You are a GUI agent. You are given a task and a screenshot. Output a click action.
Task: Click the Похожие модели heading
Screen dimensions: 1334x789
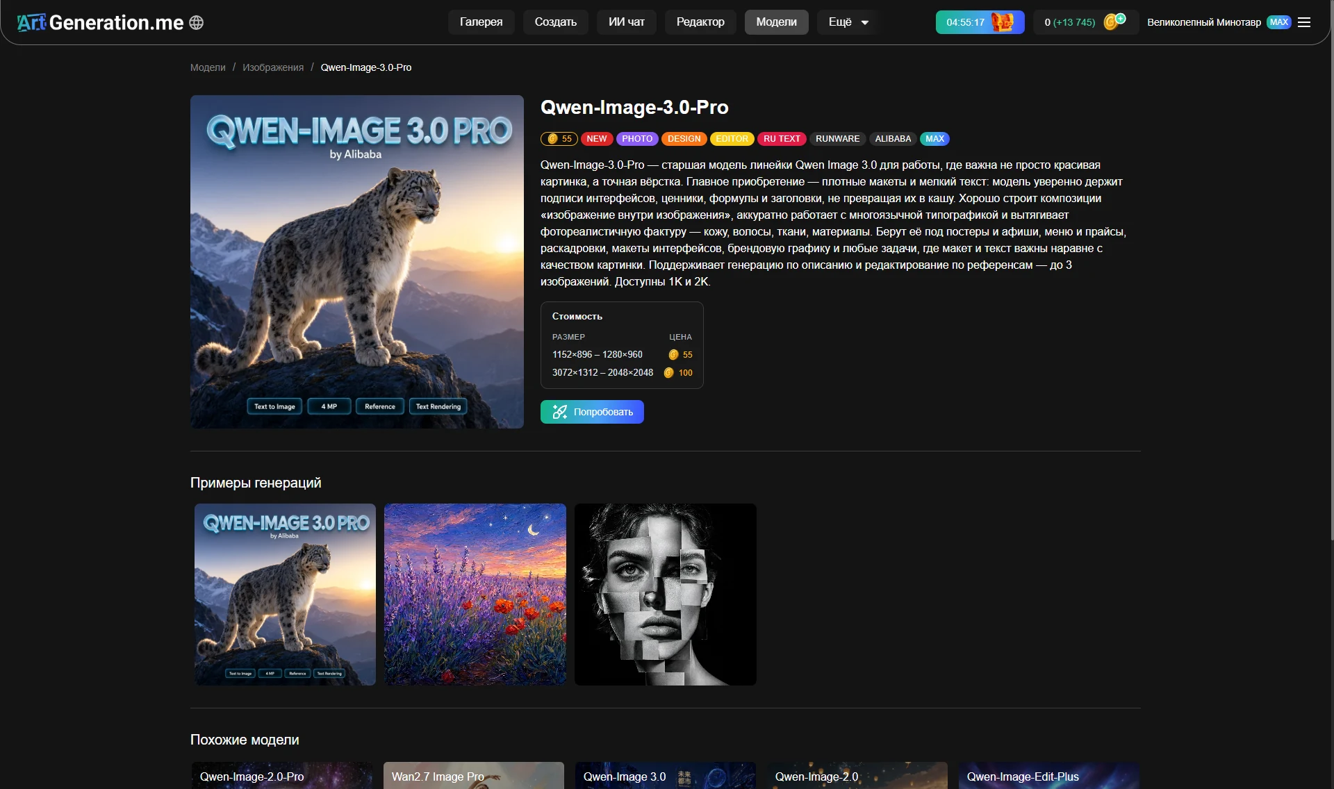tap(245, 740)
